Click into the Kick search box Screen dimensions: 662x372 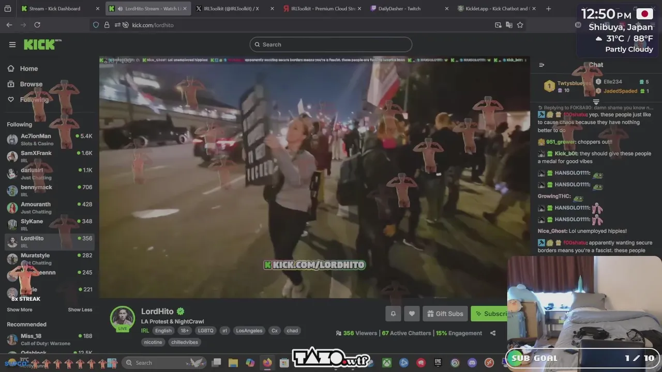[331, 44]
